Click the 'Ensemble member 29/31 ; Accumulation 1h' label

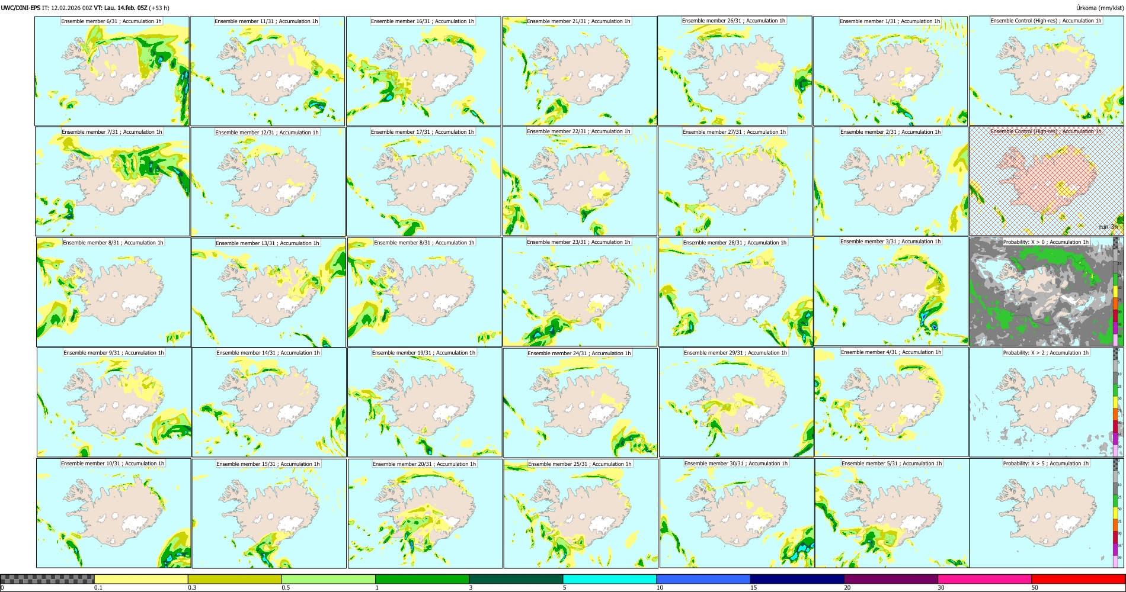pyautogui.click(x=735, y=353)
